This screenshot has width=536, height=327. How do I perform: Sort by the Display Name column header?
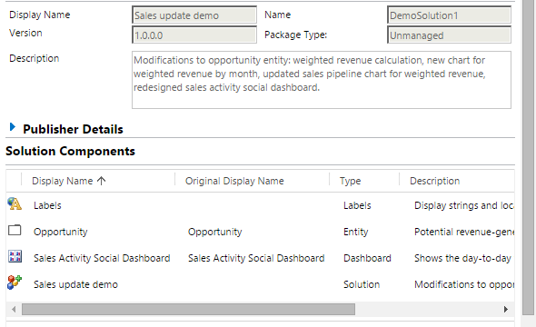(x=62, y=181)
